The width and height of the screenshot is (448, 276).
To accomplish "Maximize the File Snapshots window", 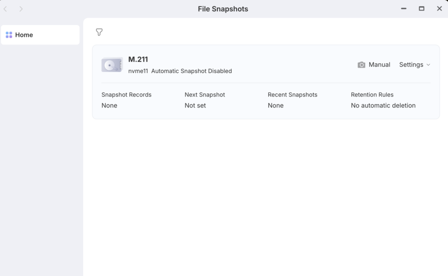I will point(422,9).
